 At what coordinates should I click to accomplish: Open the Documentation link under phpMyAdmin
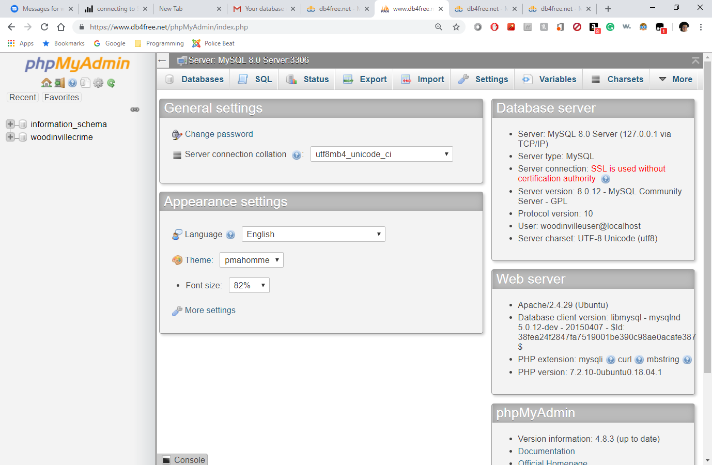pyautogui.click(x=546, y=451)
